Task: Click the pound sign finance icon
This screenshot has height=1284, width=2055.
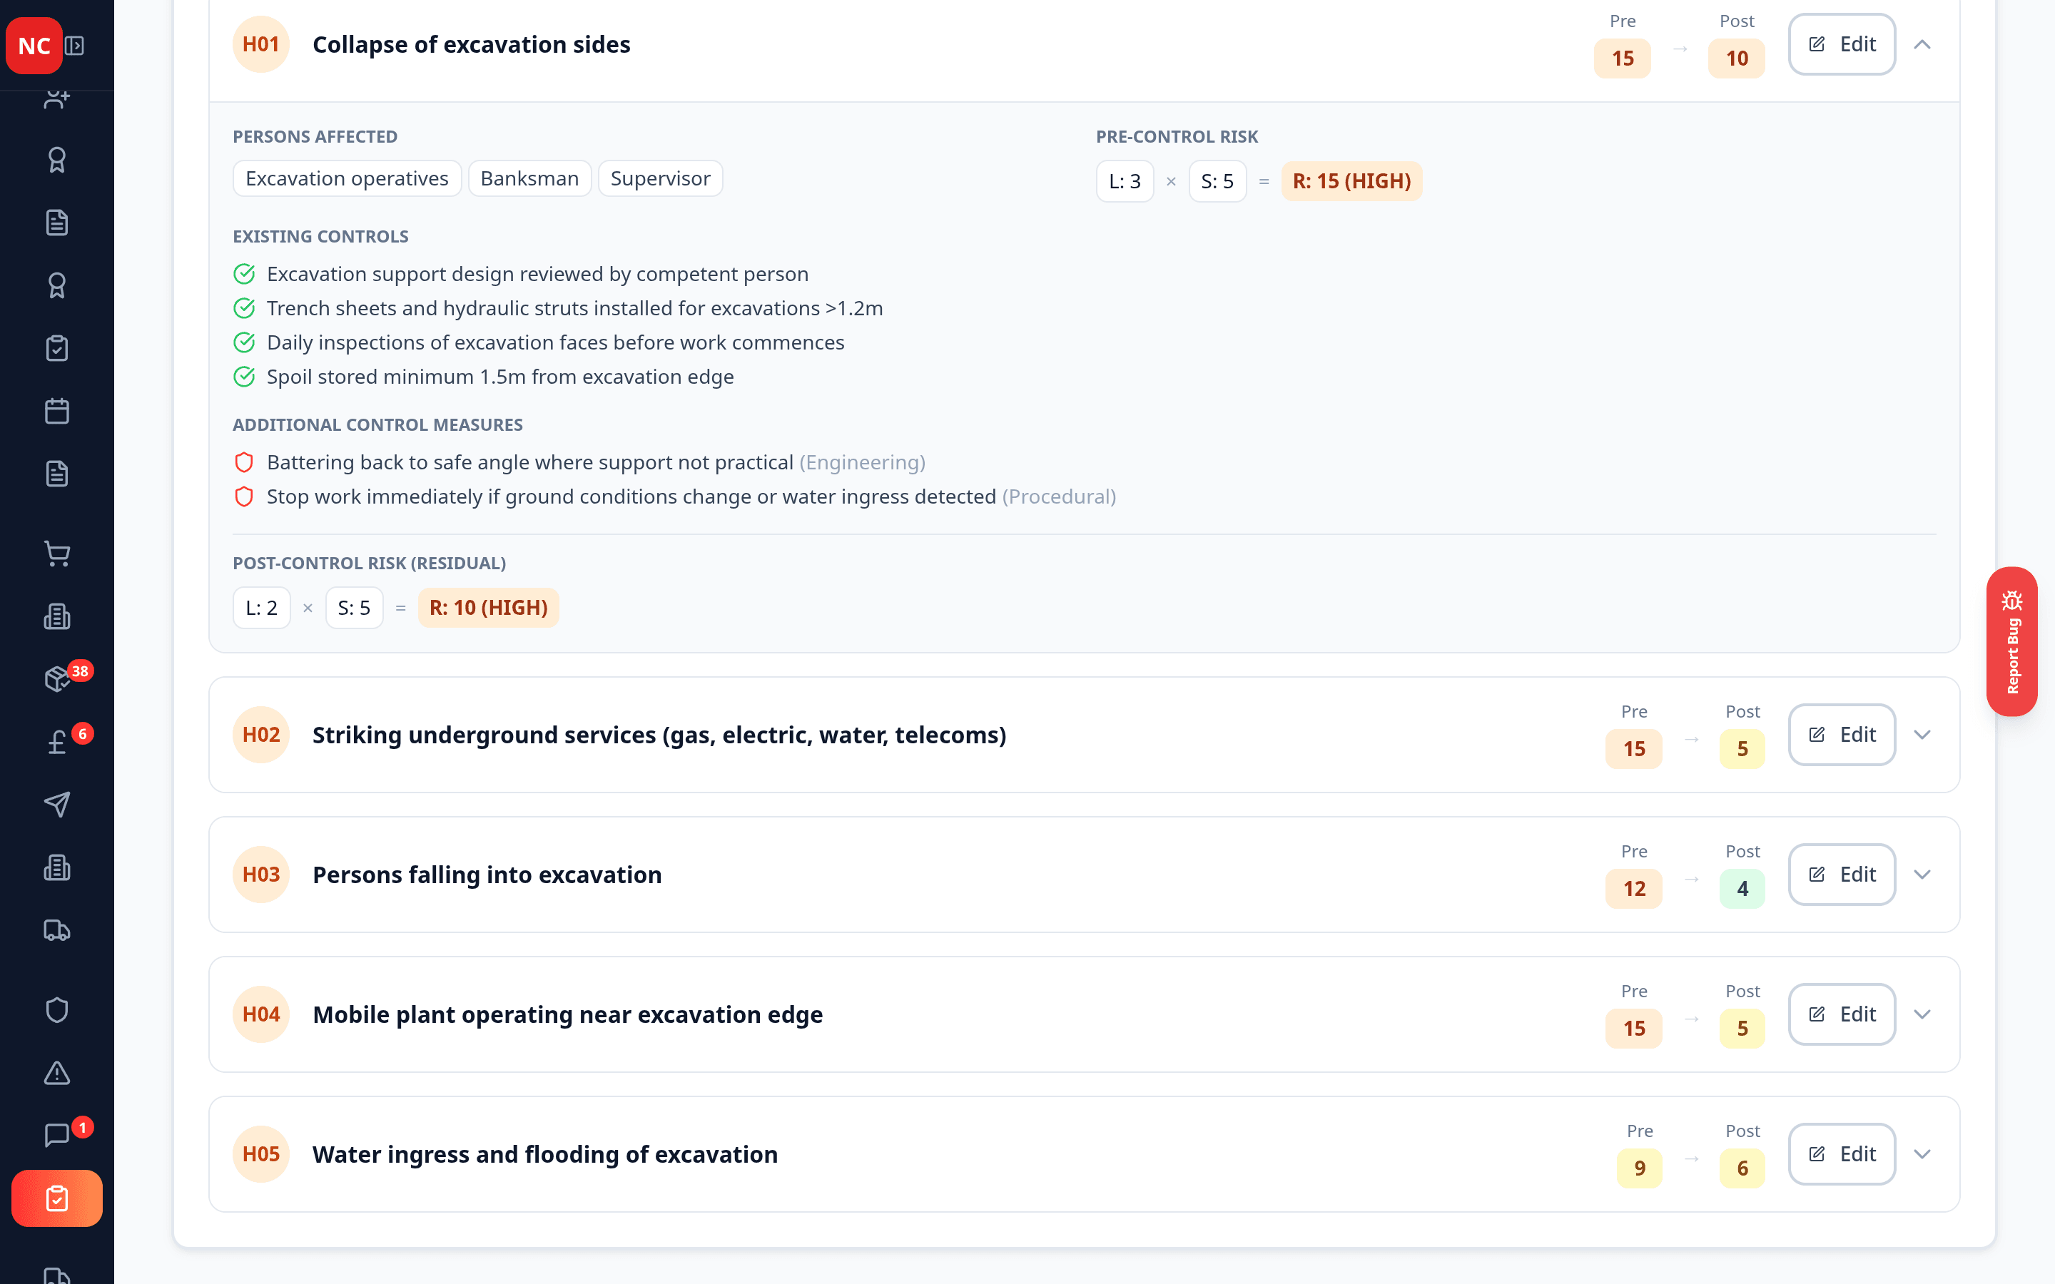Action: tap(57, 742)
